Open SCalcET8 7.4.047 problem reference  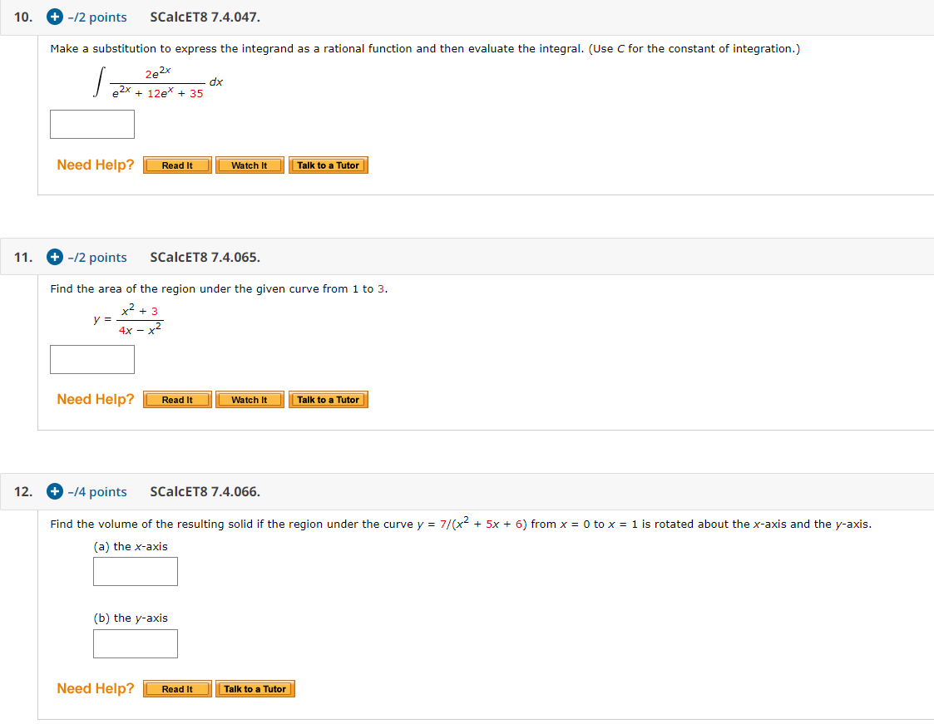(204, 17)
